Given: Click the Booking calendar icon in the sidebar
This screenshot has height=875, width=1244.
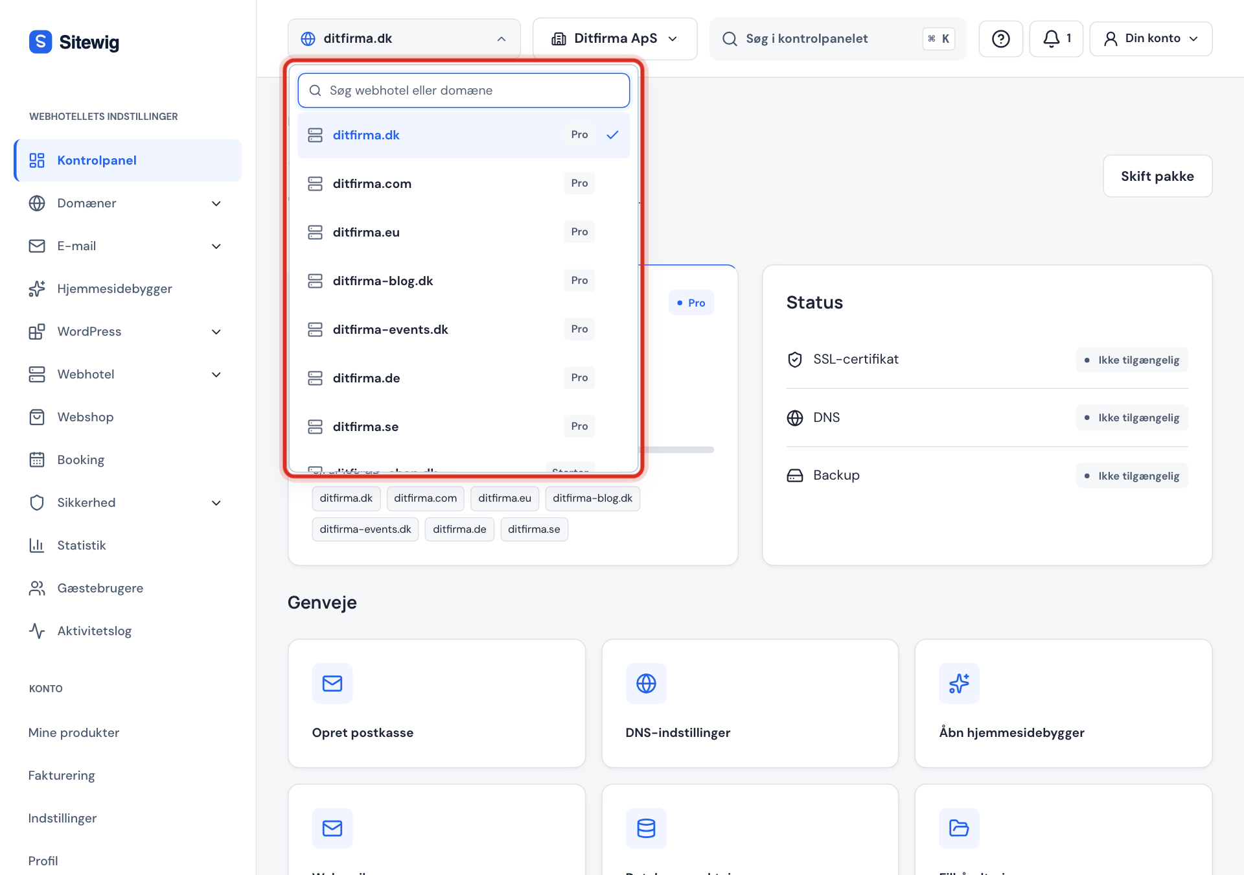Looking at the screenshot, I should [x=37, y=460].
